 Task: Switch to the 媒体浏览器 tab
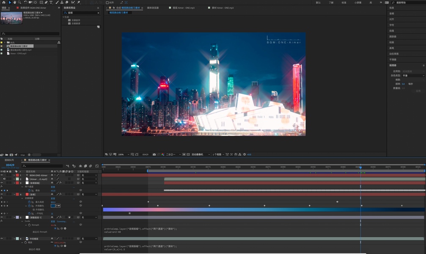pos(153,8)
